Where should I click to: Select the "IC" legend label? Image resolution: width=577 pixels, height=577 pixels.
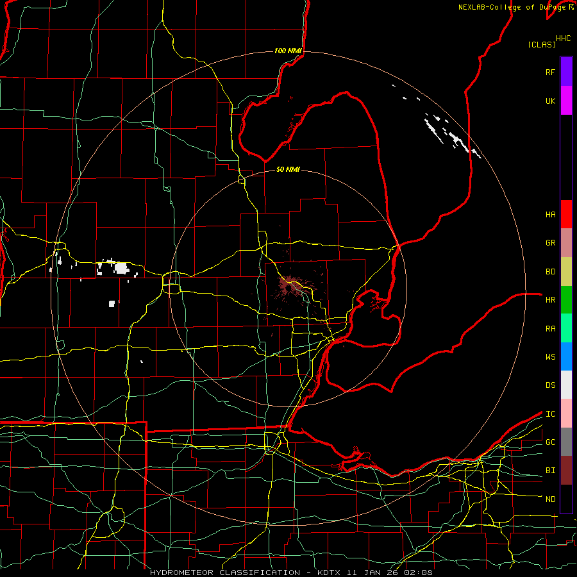[x=550, y=414]
